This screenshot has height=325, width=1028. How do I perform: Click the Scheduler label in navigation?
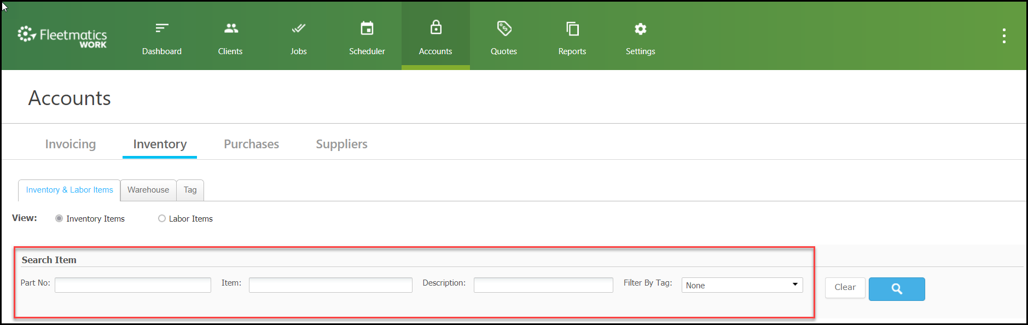click(367, 51)
